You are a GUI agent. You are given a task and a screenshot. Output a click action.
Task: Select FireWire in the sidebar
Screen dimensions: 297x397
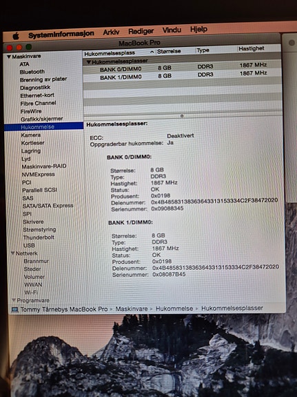(x=31, y=111)
